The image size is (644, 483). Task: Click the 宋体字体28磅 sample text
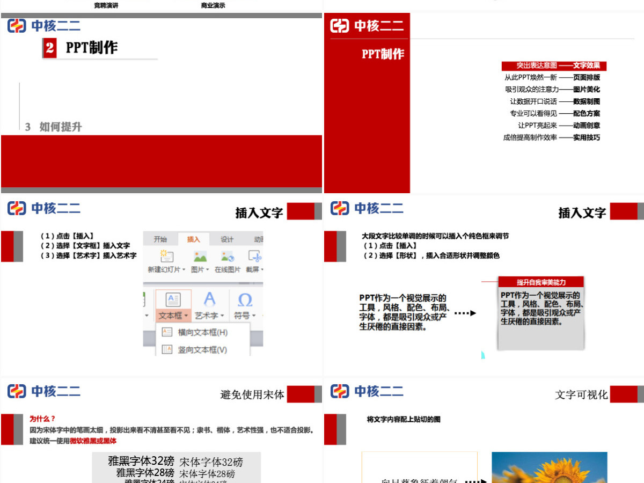pos(207,474)
